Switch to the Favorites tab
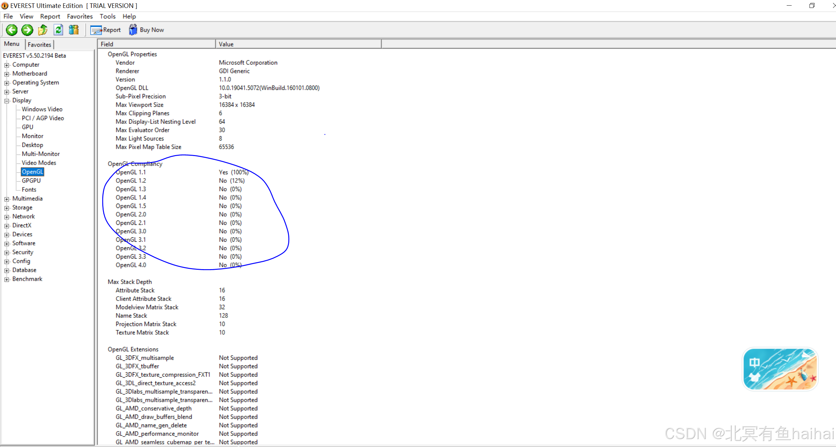This screenshot has height=447, width=836. pos(39,45)
